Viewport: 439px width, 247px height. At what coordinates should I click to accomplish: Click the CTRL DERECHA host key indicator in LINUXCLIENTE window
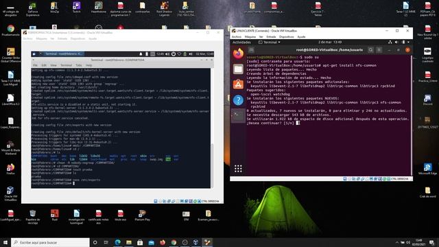coord(399,178)
